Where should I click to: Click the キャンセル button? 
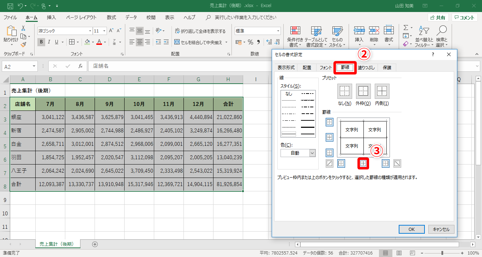[x=441, y=229]
